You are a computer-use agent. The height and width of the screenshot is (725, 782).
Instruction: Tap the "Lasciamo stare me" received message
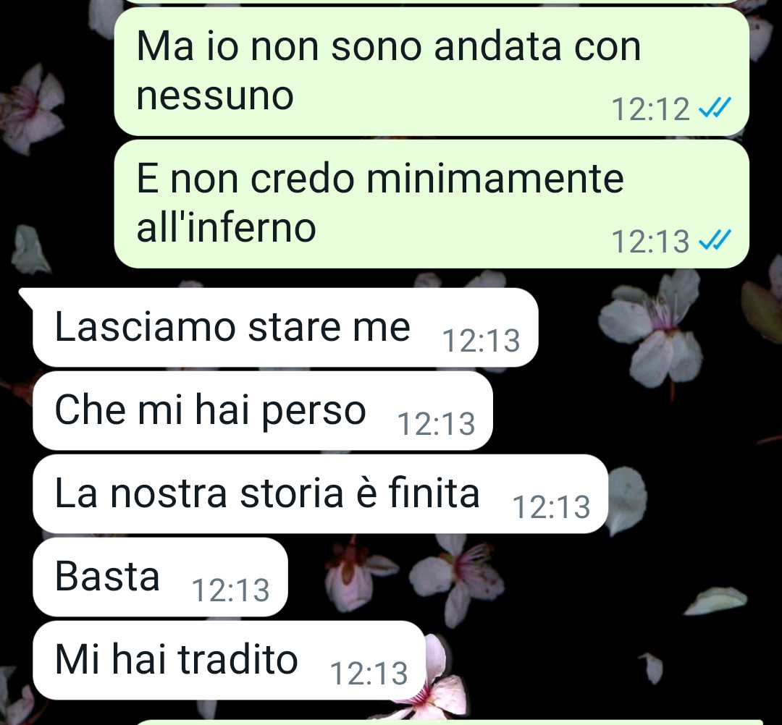click(x=285, y=327)
